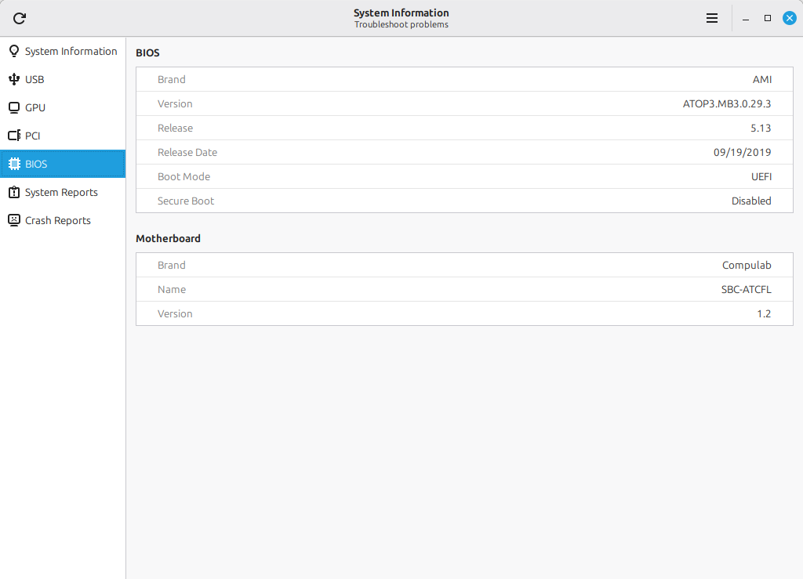Minimize the System Information window
This screenshot has width=803, height=579.
click(746, 18)
